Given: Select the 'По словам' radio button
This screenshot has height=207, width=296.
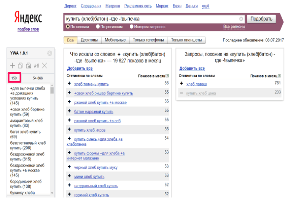Looking at the screenshot, I should point(68,27).
